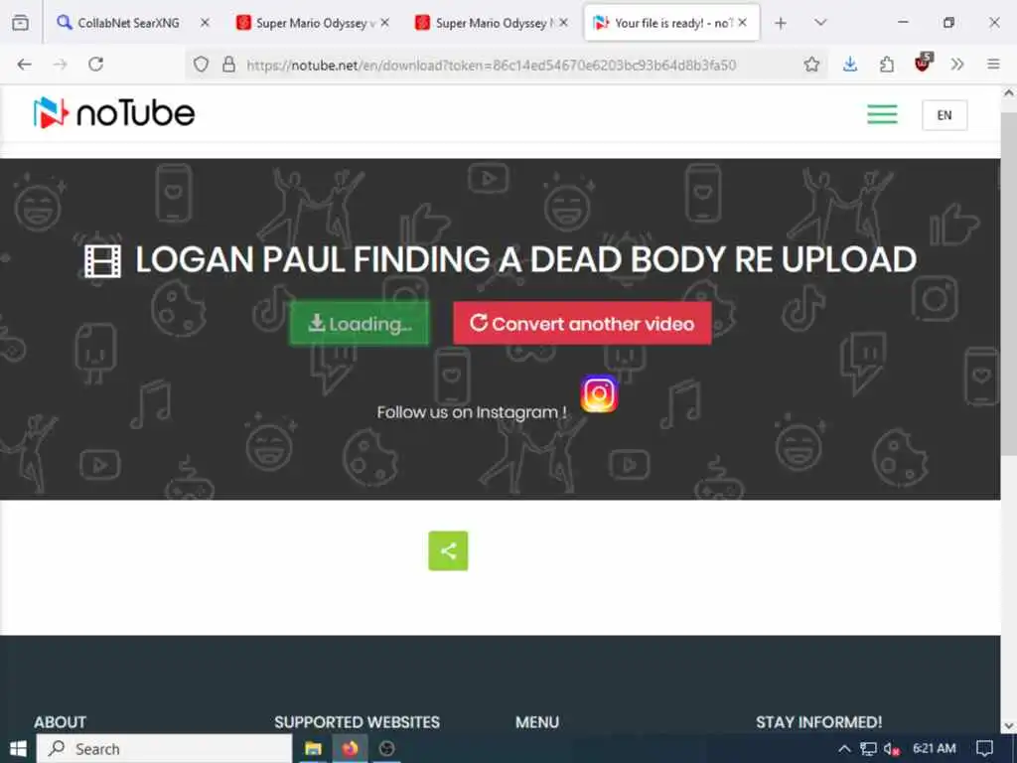Open a new tab with plus button
1017x763 pixels.
[781, 23]
